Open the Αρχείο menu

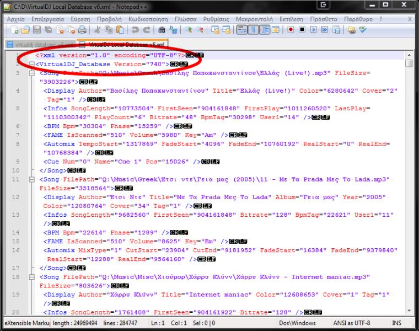16,19
